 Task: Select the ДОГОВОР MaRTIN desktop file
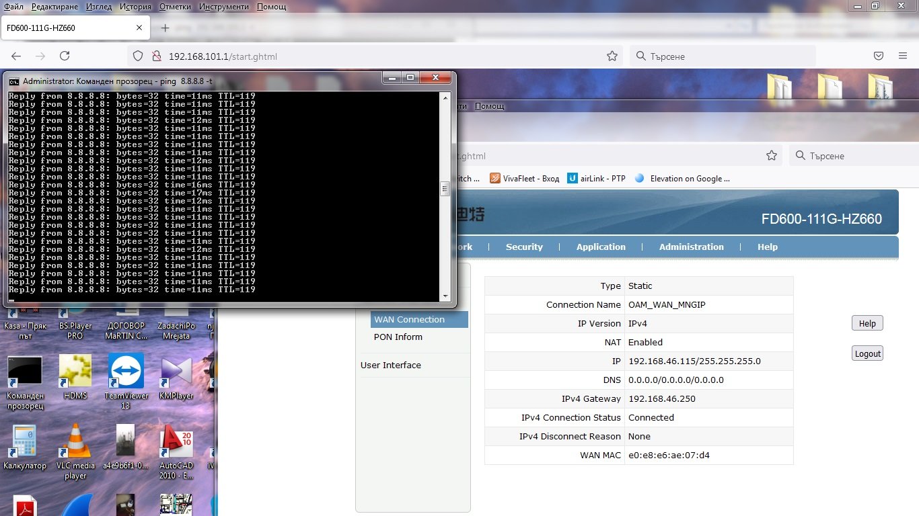point(127,325)
